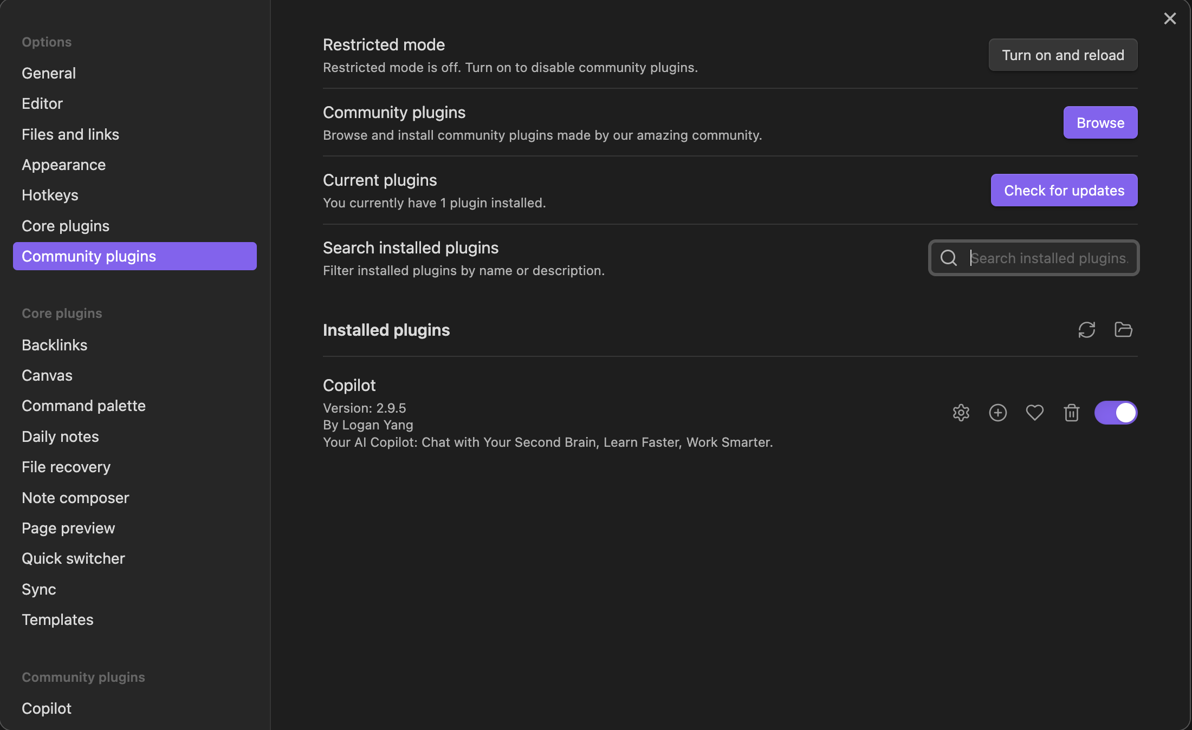This screenshot has height=730, width=1192.
Task: Open Quick switcher settings
Action: click(134, 558)
